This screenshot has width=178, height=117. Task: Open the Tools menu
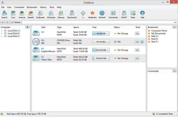(52, 7)
